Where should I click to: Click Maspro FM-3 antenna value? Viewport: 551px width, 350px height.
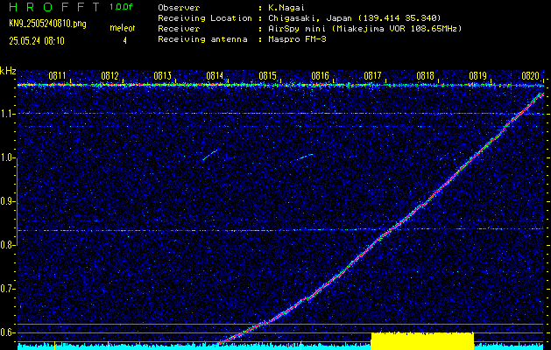(297, 39)
